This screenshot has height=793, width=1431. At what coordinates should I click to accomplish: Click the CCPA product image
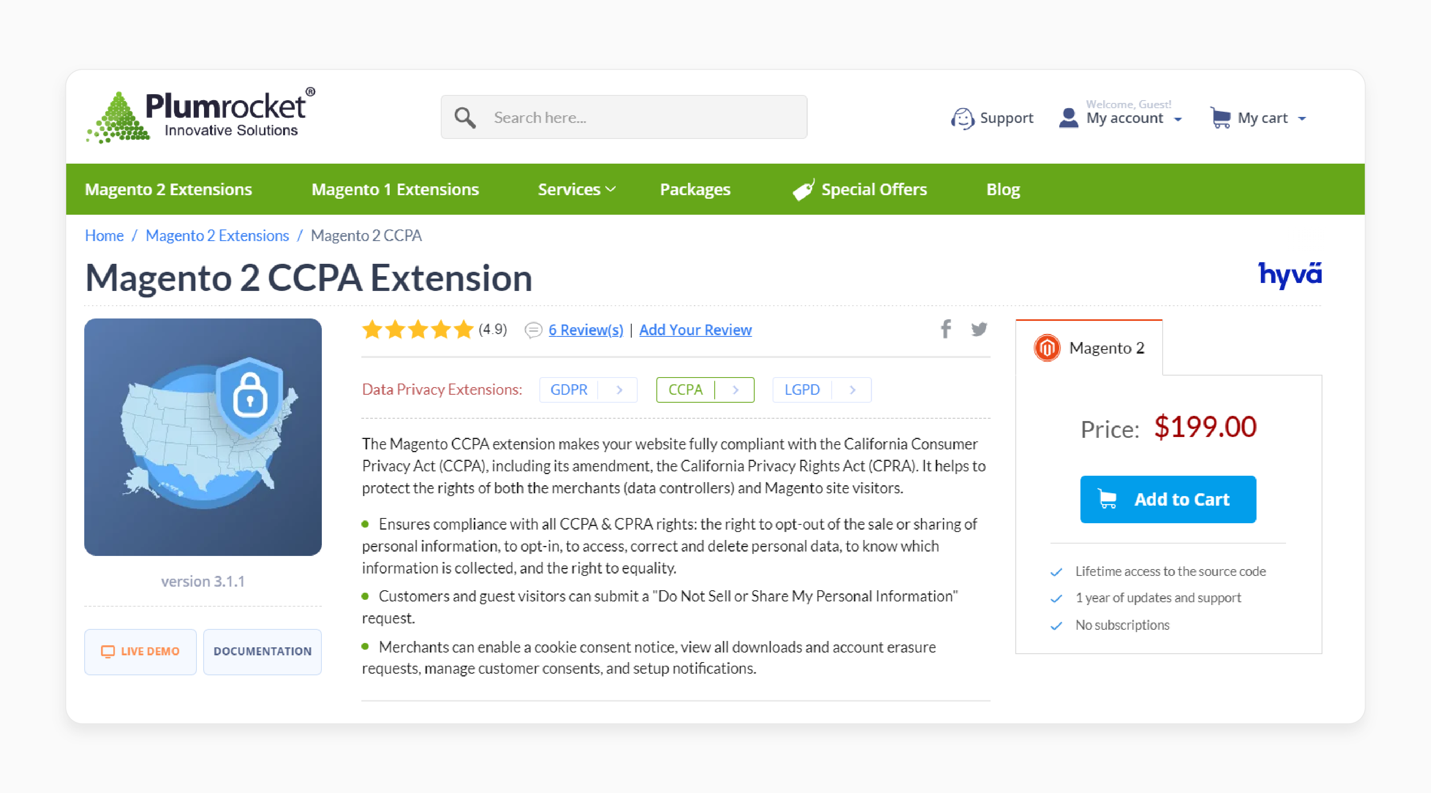tap(203, 437)
